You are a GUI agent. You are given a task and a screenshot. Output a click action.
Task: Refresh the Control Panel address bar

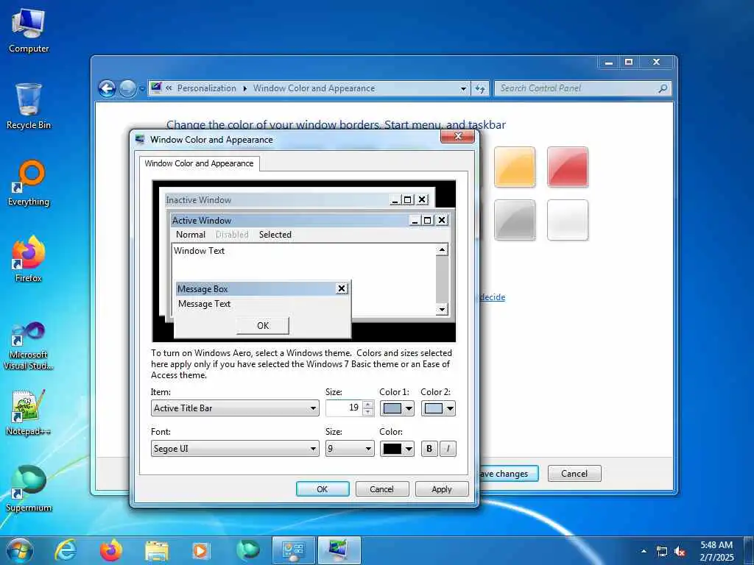(480, 88)
